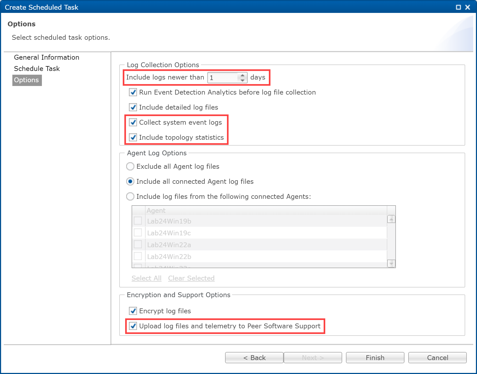Disable upload to Peer Software Support

pos(133,326)
